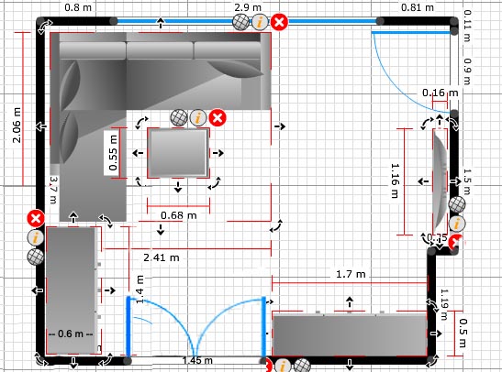This screenshot has height=372, width=502.
Task: Click the texture sphere icon on top wall
Action: pos(241,22)
